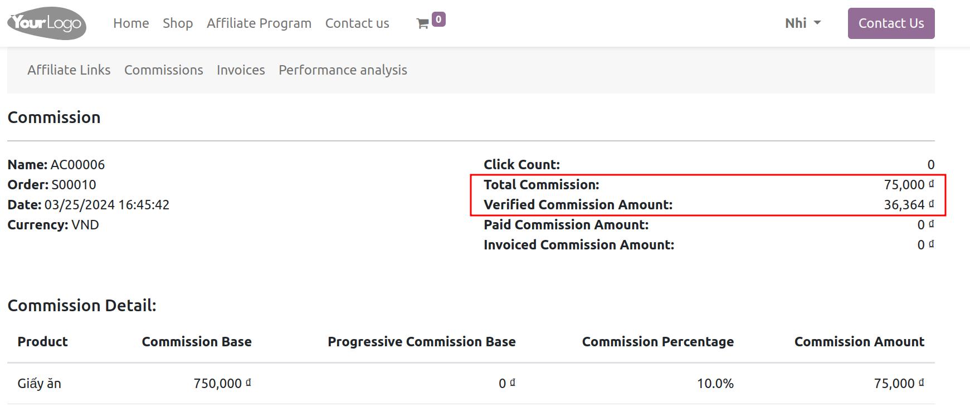Open the Shop menu item
Viewport: 970px width, 417px height.
click(177, 23)
